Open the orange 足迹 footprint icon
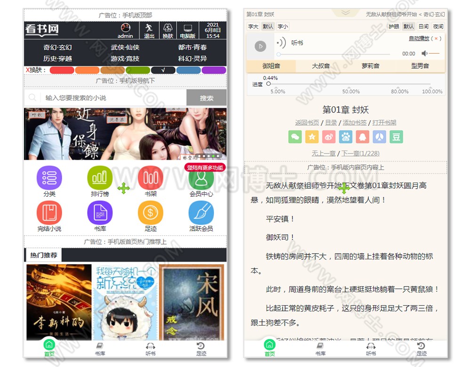 (151, 213)
